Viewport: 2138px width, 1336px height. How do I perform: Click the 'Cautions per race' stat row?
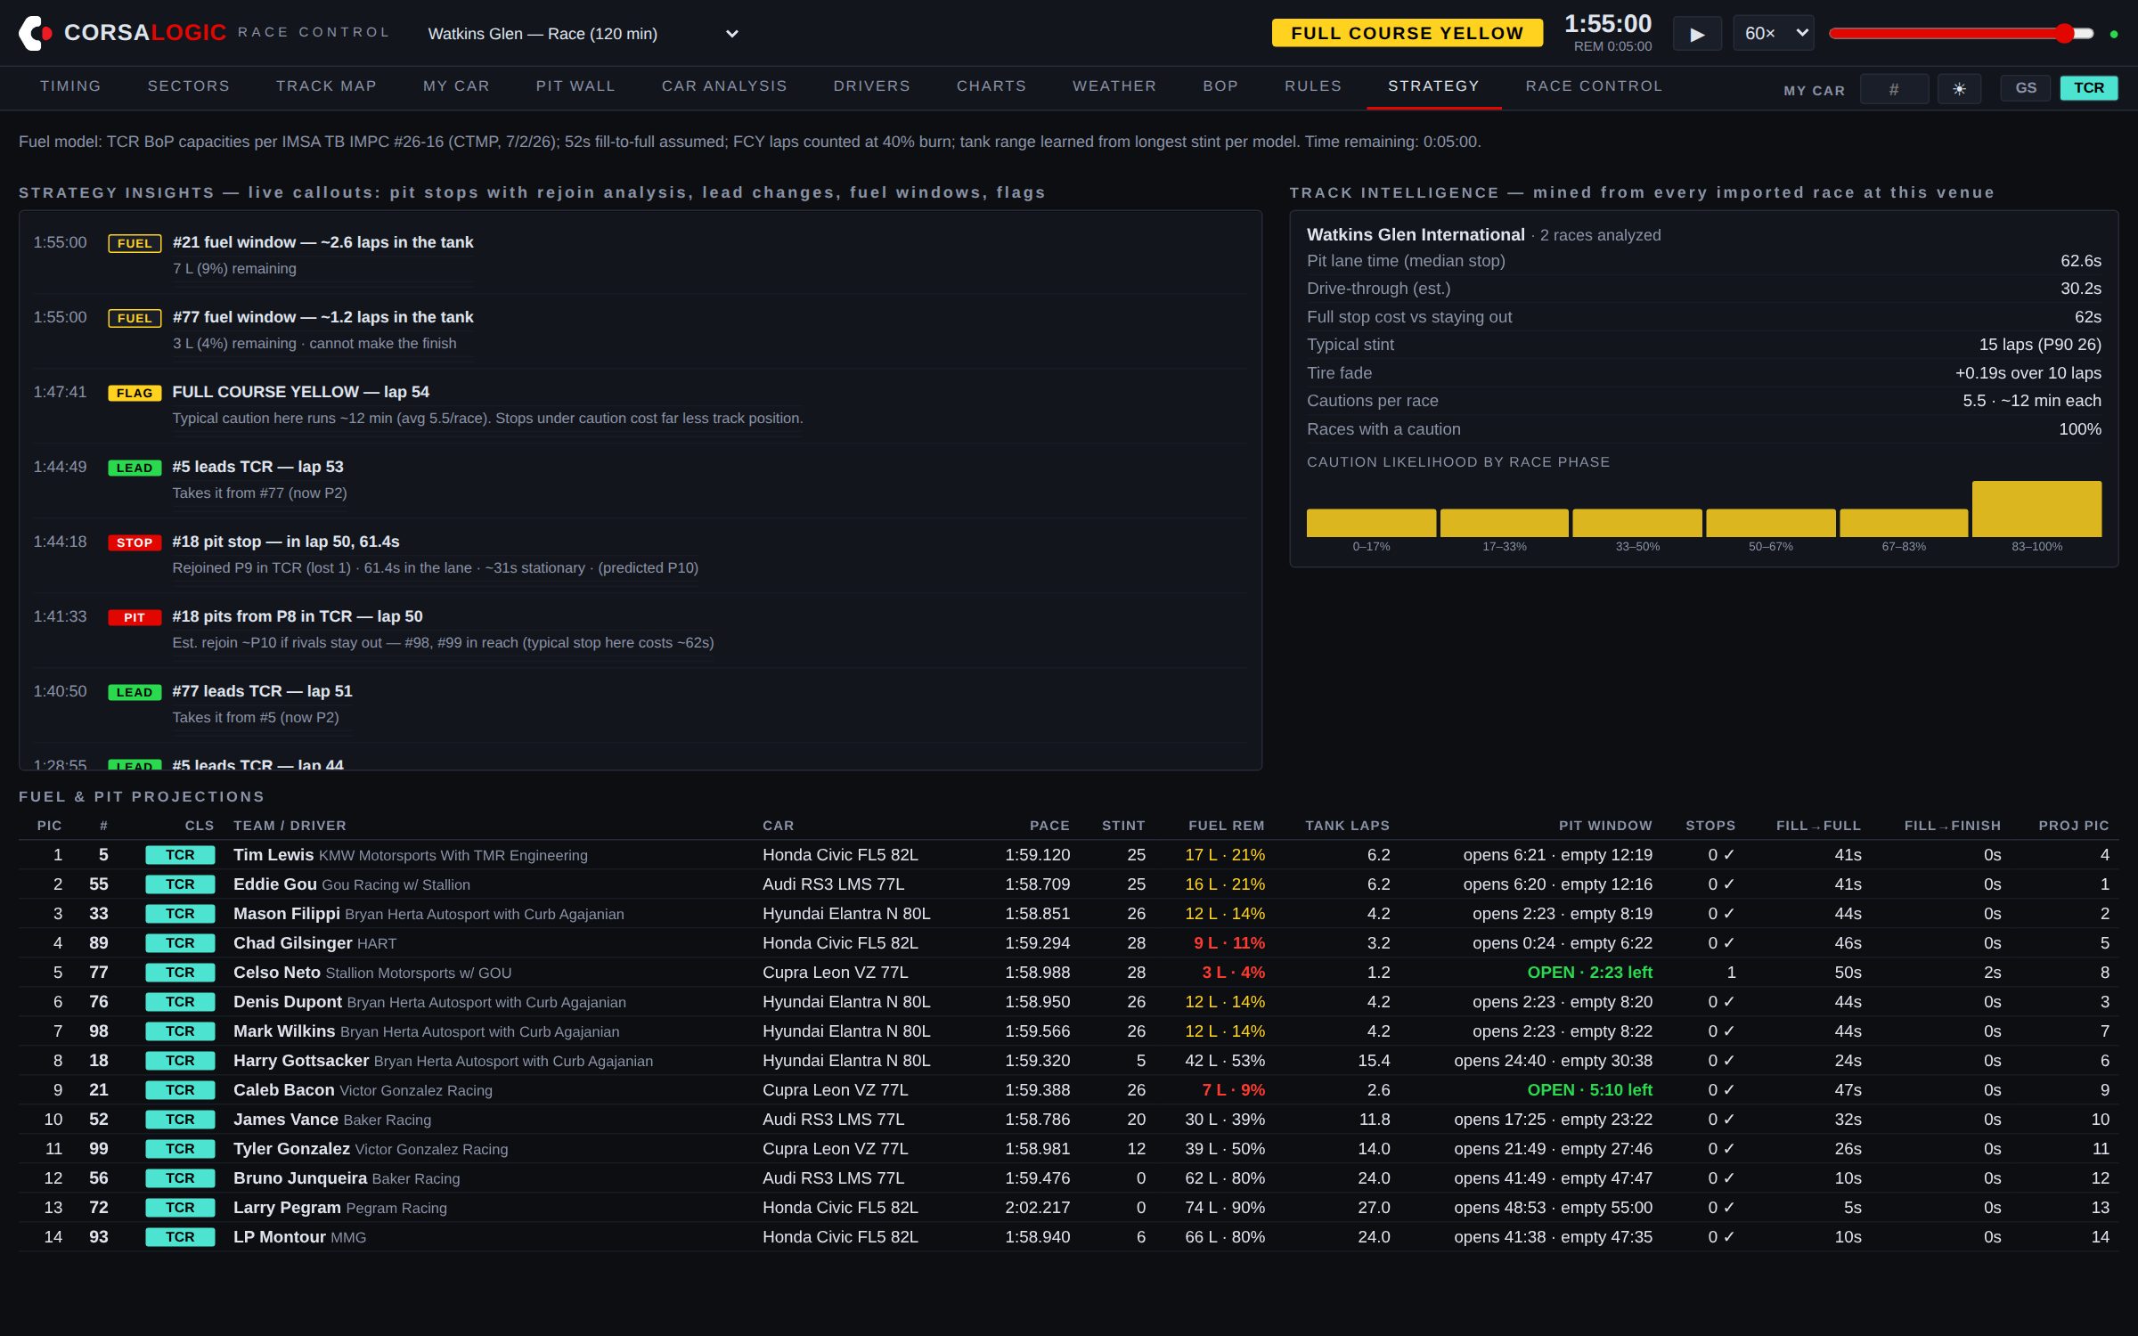[1703, 401]
